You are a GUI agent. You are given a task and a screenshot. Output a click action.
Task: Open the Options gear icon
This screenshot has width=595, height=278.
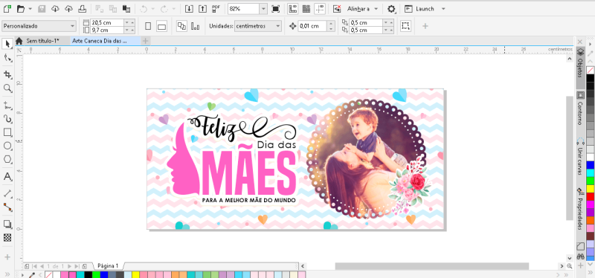[x=391, y=8]
